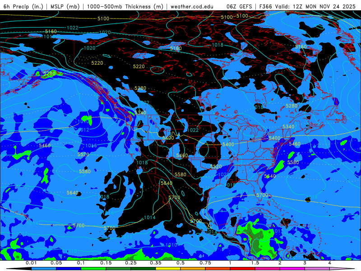Select the medium green 0.15–0.25 legend swatch

coord(118,269)
